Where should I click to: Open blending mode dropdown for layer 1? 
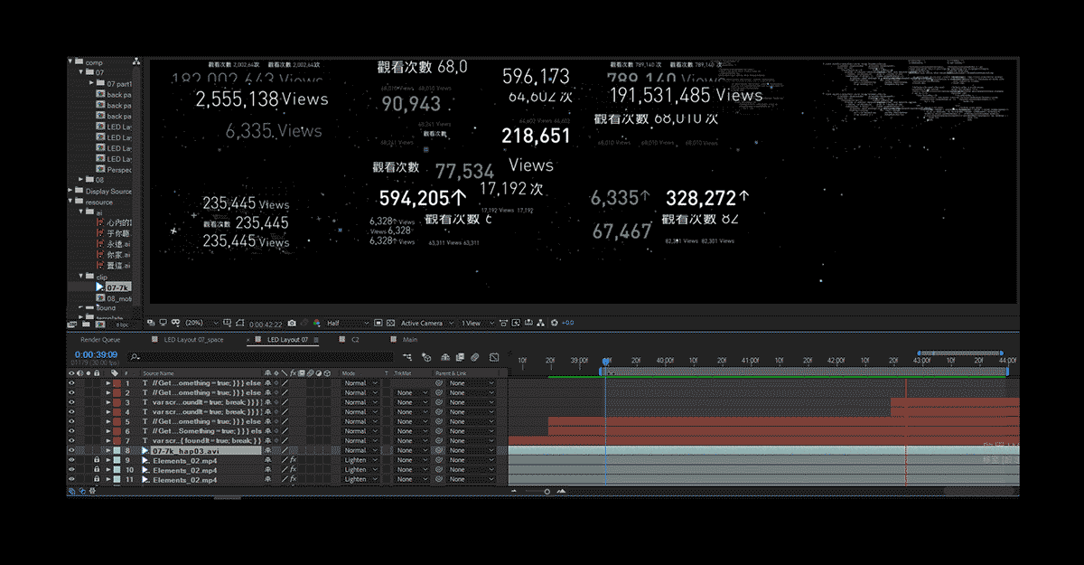360,383
